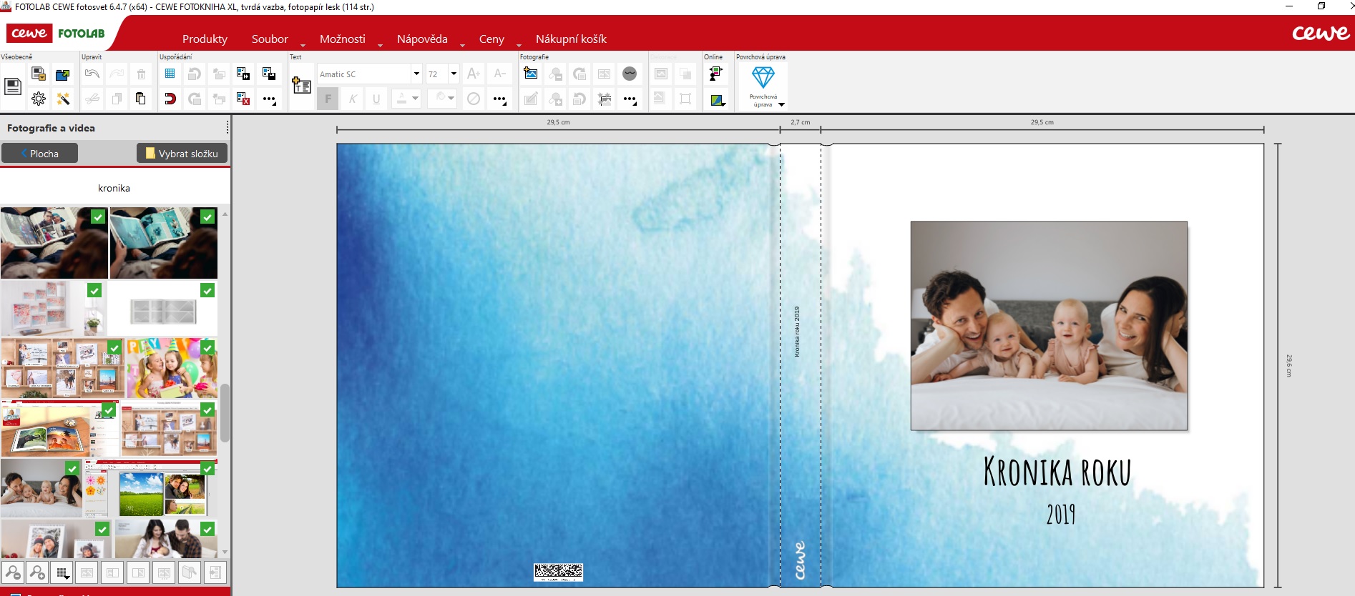Viewport: 1355px width, 596px height.
Task: Click the save project floppy disk icon
Action: (x=13, y=87)
